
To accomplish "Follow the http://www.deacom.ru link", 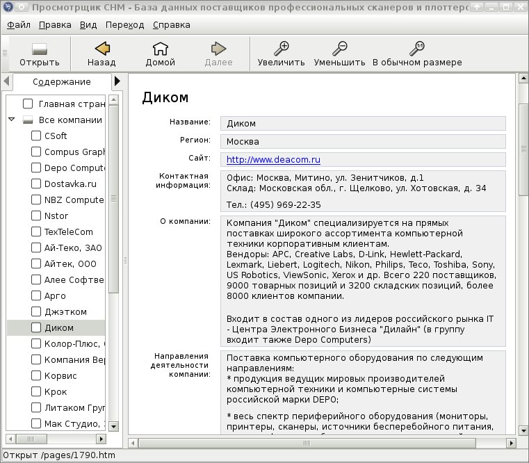I will click(273, 160).
